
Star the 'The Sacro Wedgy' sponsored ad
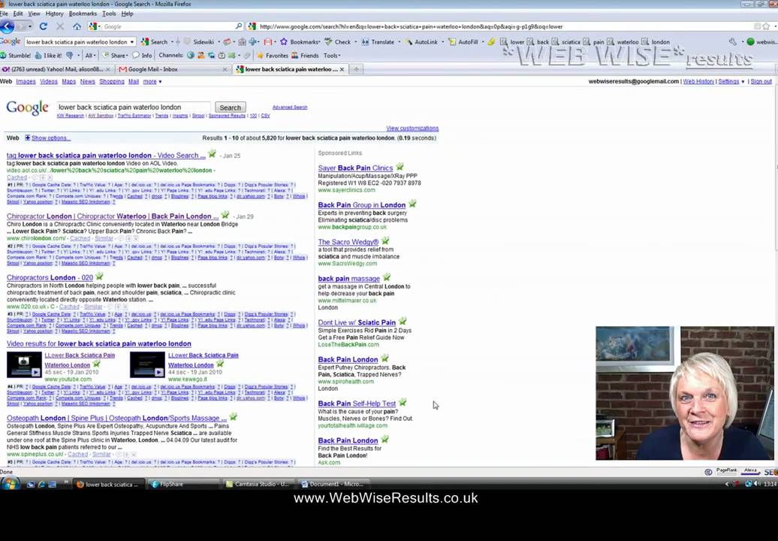(x=385, y=240)
